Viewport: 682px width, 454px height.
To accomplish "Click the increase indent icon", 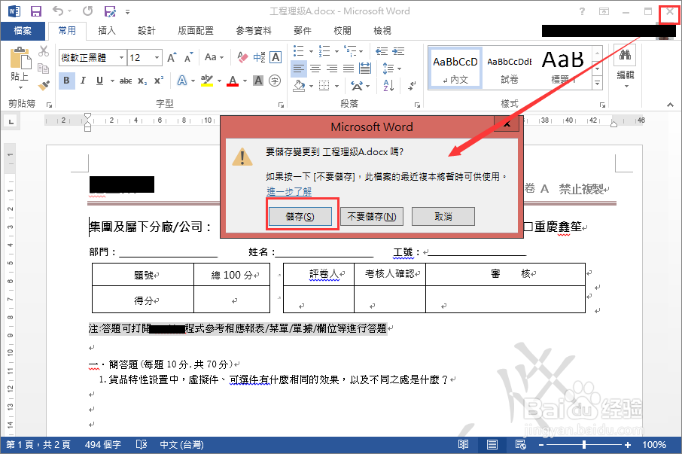I will pos(398,51).
